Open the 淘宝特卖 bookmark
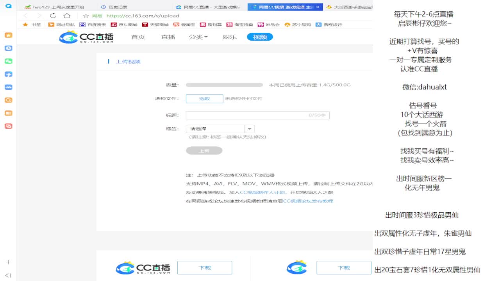Screen dimensions: 500x281 (240, 25)
